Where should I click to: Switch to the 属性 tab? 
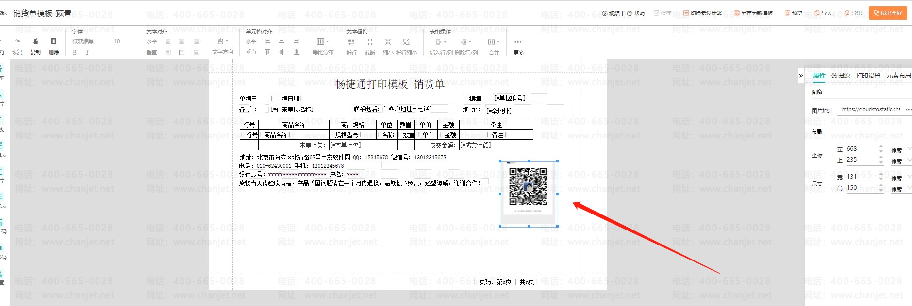click(x=819, y=76)
